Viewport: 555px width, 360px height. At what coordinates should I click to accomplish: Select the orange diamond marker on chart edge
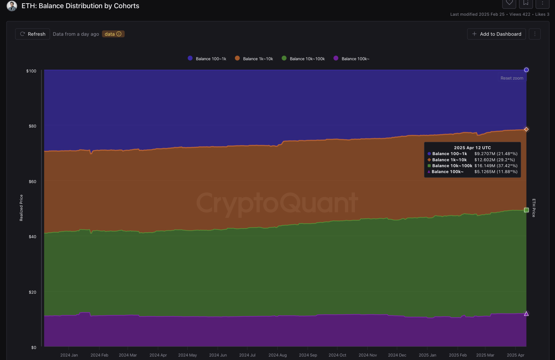tap(526, 129)
